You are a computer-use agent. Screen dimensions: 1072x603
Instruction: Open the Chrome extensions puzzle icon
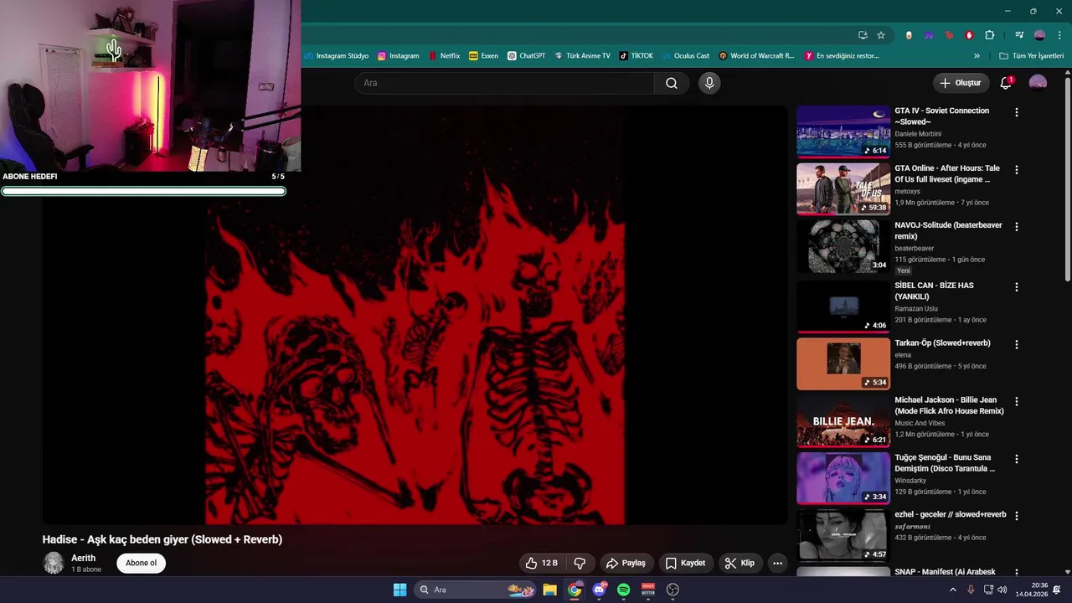tap(989, 35)
